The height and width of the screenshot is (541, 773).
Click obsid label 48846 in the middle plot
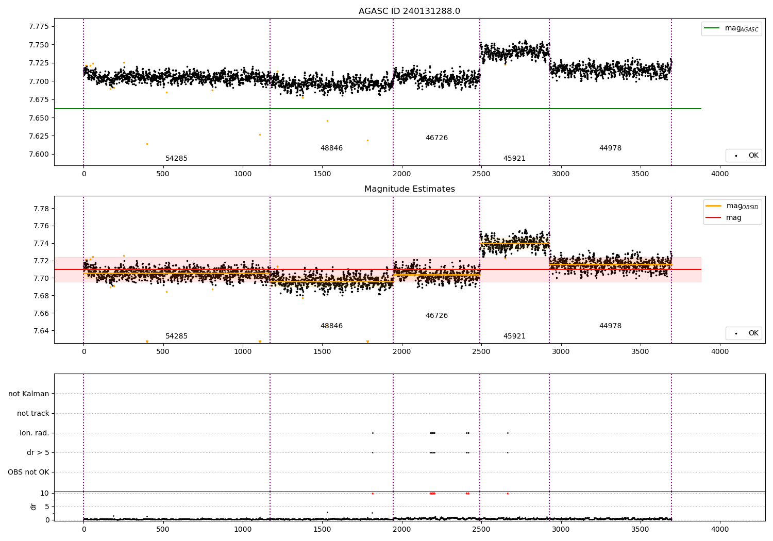click(331, 326)
